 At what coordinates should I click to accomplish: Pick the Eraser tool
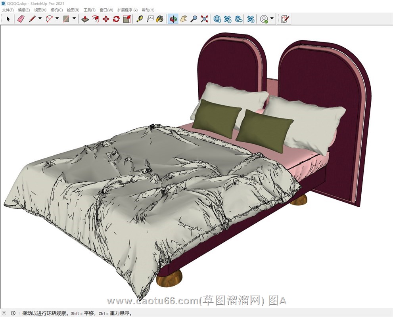coord(21,19)
